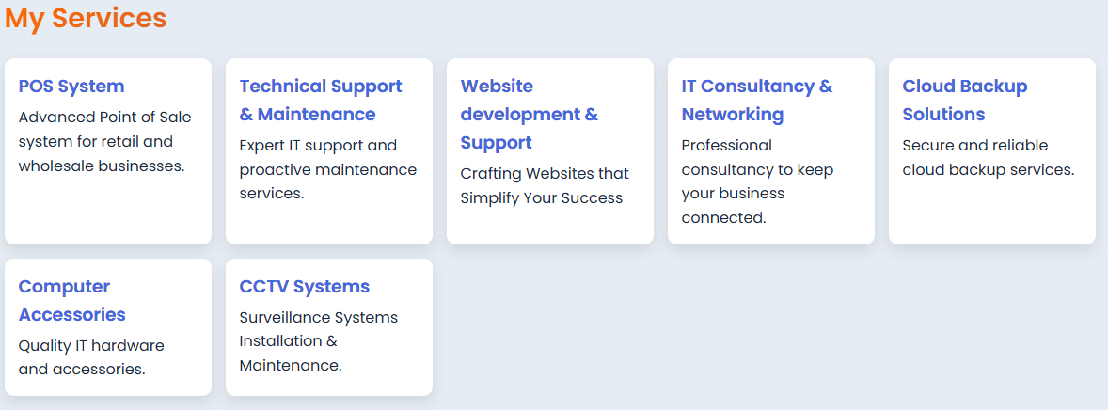The width and height of the screenshot is (1108, 410).
Task: Click empty area of Technical Support card
Action: coord(329,224)
